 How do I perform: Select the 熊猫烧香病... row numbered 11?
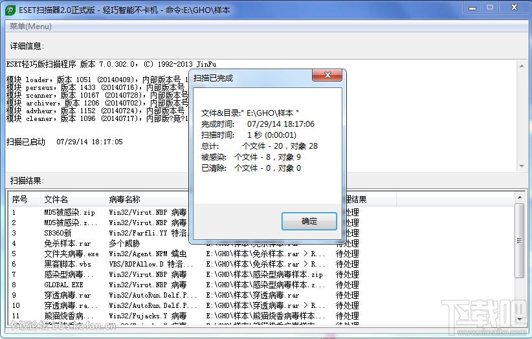click(x=69, y=316)
